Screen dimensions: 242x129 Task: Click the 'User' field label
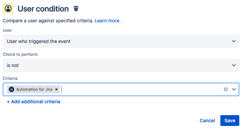(7, 30)
